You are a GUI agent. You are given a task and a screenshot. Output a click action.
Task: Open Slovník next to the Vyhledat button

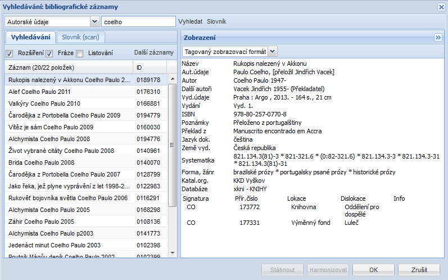(x=216, y=21)
